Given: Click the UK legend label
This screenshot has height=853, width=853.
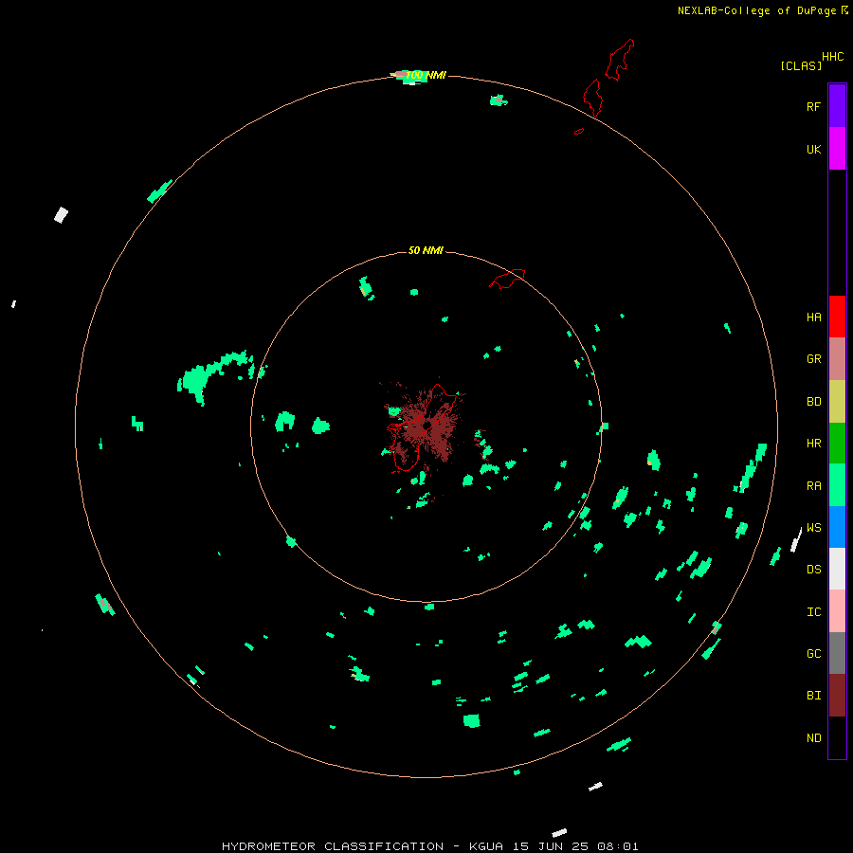Looking at the screenshot, I should tap(813, 150).
